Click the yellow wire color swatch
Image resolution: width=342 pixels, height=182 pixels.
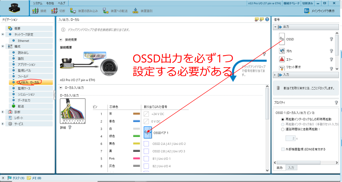tap(136, 144)
